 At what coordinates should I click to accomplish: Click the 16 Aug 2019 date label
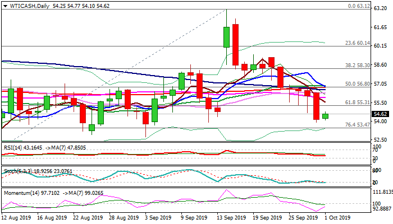(52, 217)
